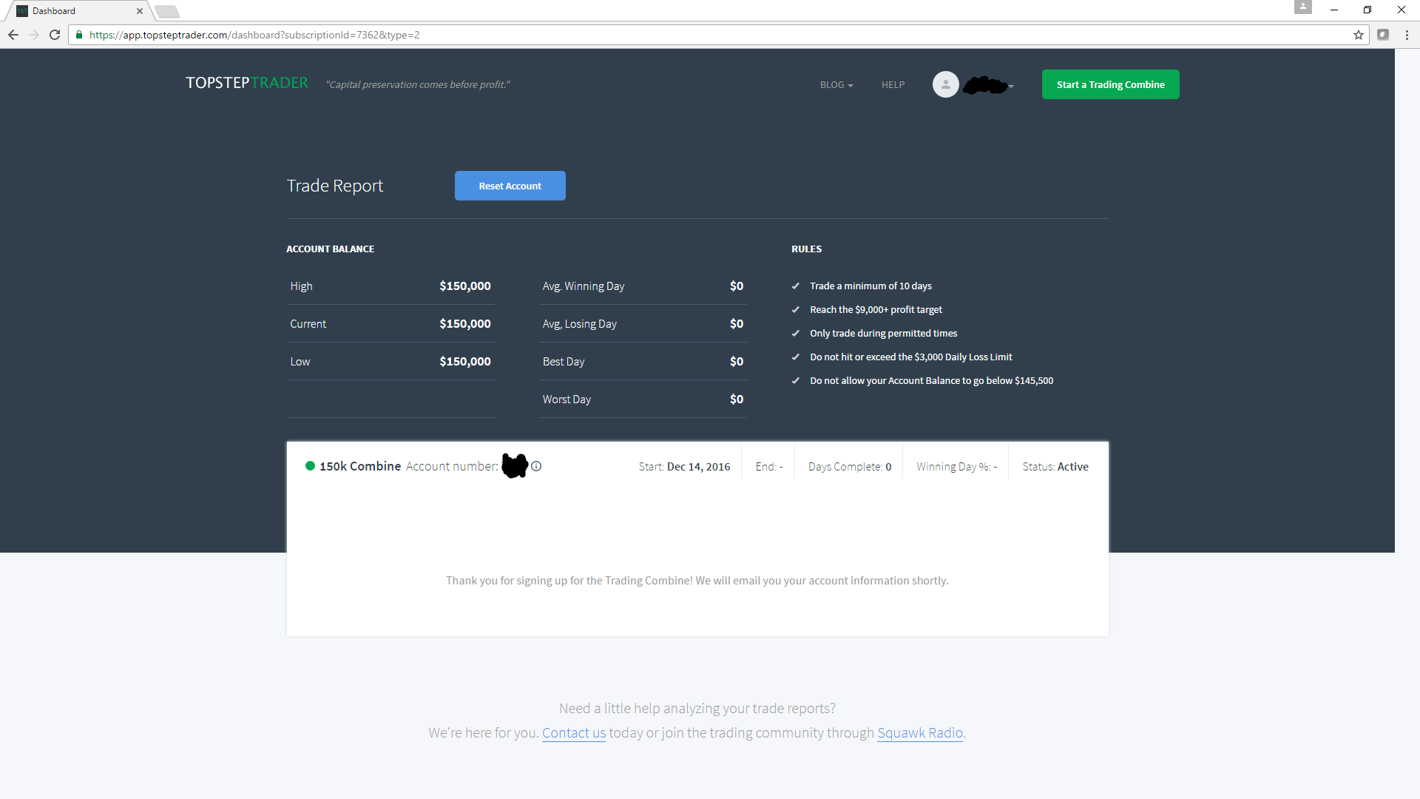Click the Trade Report heading
Screen dimensions: 1420x799
(335, 186)
